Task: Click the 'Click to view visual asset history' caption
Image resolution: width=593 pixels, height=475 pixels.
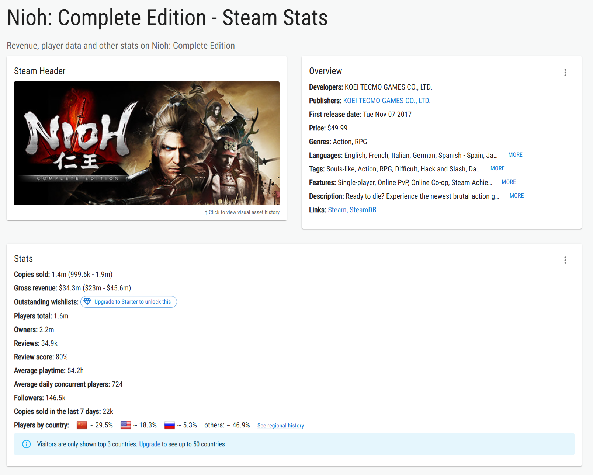Action: point(242,212)
